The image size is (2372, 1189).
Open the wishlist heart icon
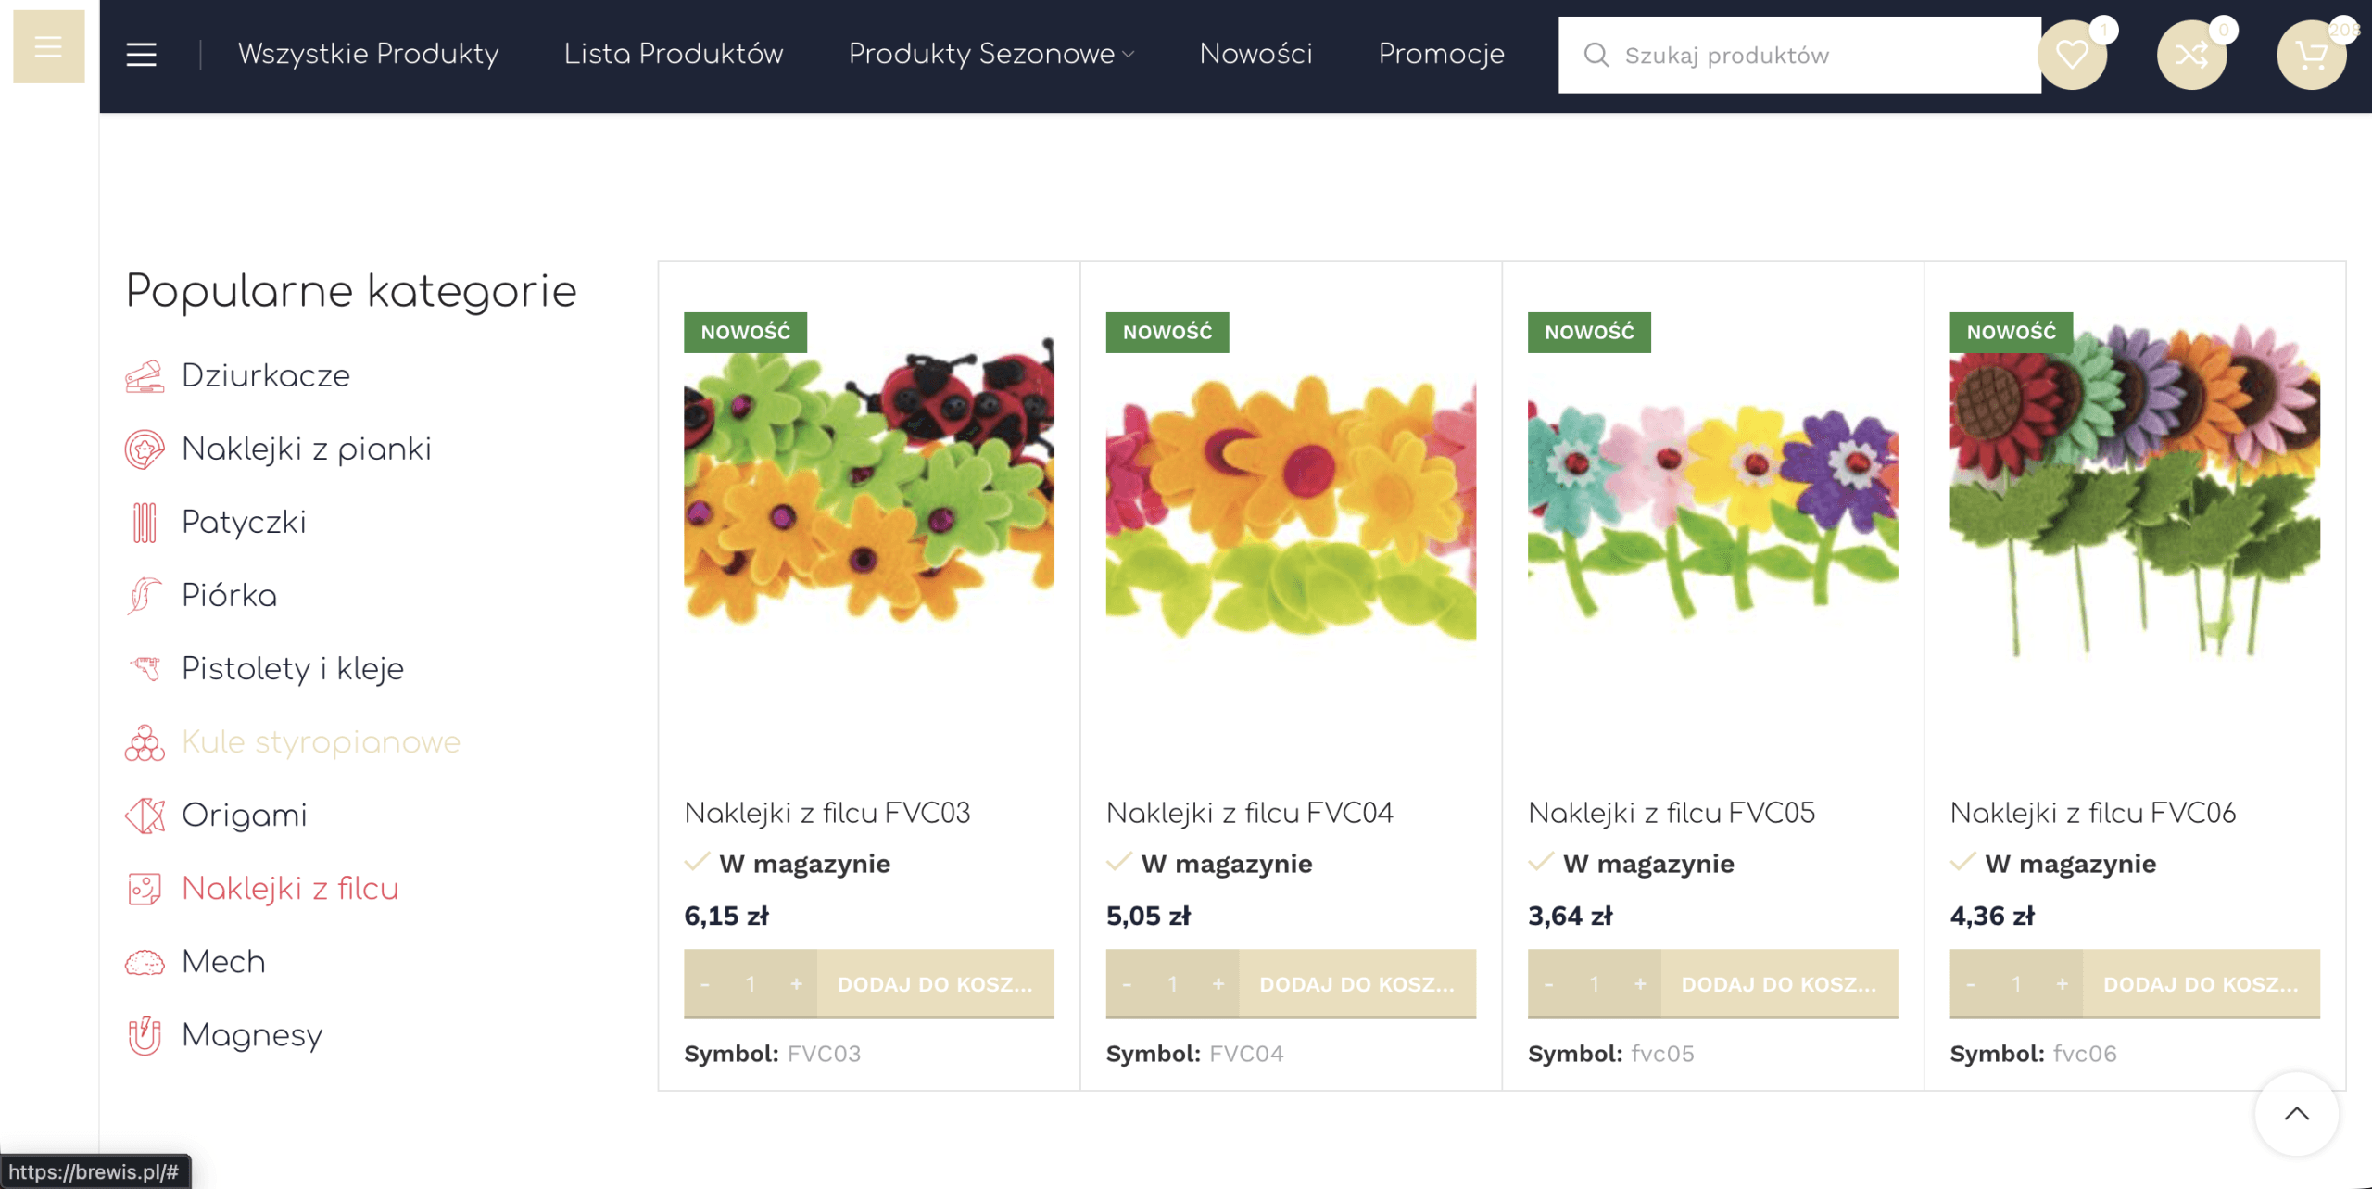point(2072,56)
